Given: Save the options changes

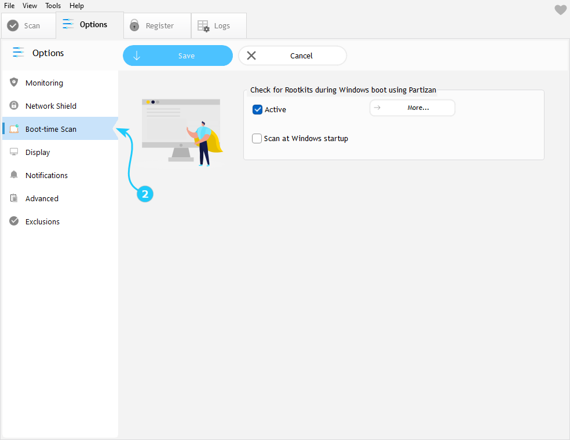Looking at the screenshot, I should click(177, 56).
